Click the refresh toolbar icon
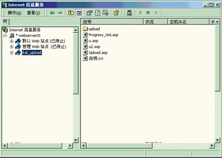Image resolution: width=222 pixels, height=158 pixels. click(98, 13)
